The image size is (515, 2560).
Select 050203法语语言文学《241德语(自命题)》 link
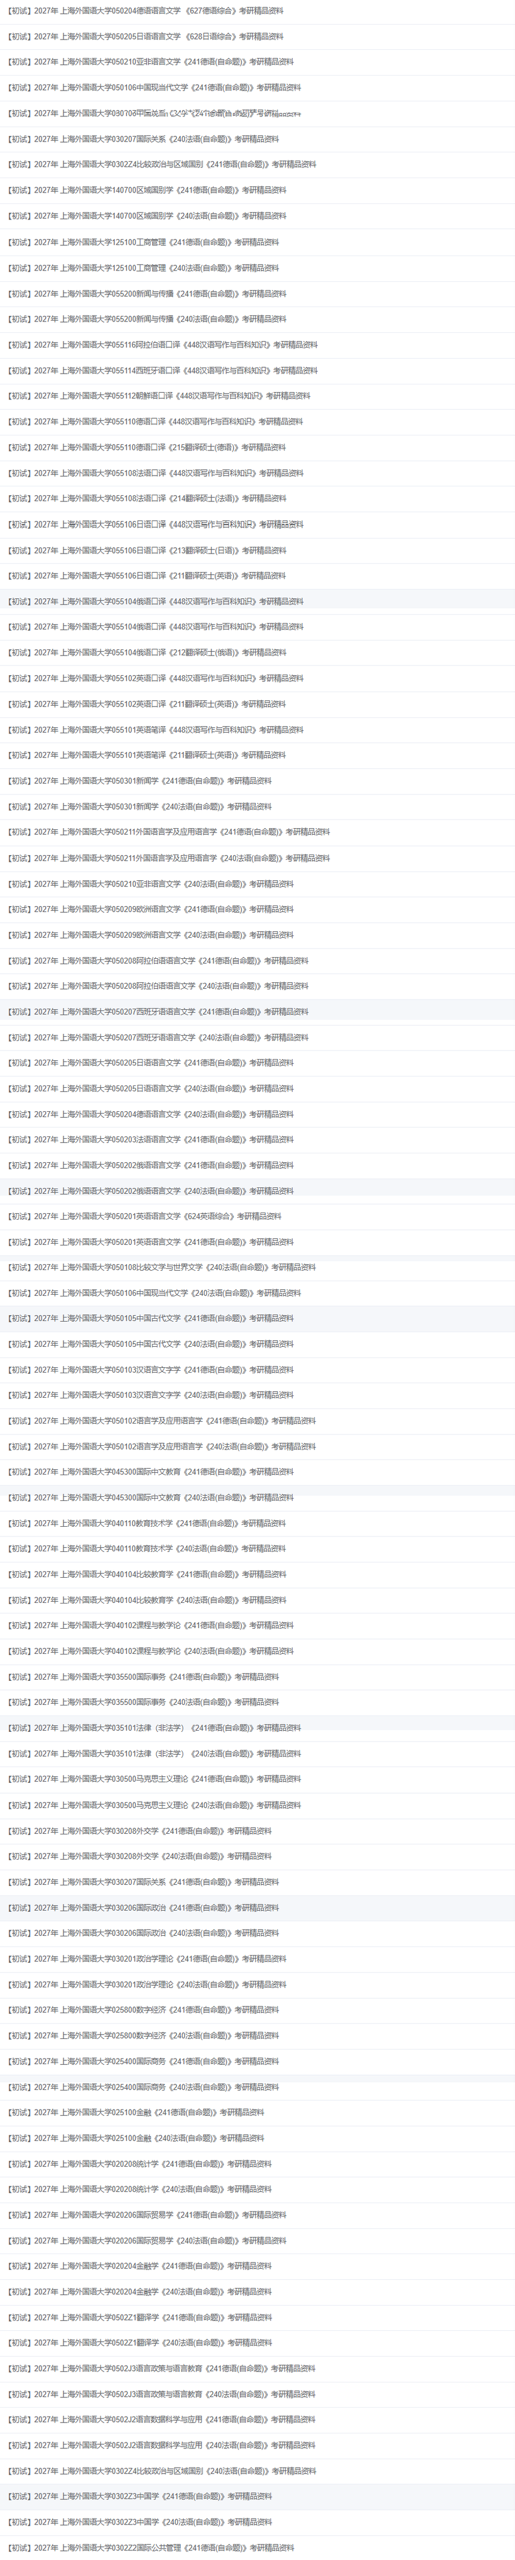[151, 1140]
